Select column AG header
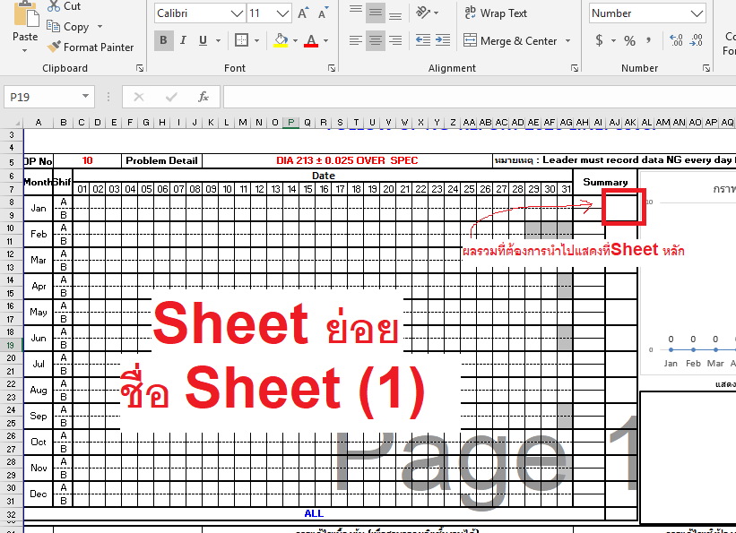This screenshot has width=736, height=533. click(x=566, y=123)
